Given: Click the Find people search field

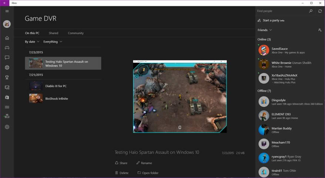Looking at the screenshot, I should pos(281,11).
